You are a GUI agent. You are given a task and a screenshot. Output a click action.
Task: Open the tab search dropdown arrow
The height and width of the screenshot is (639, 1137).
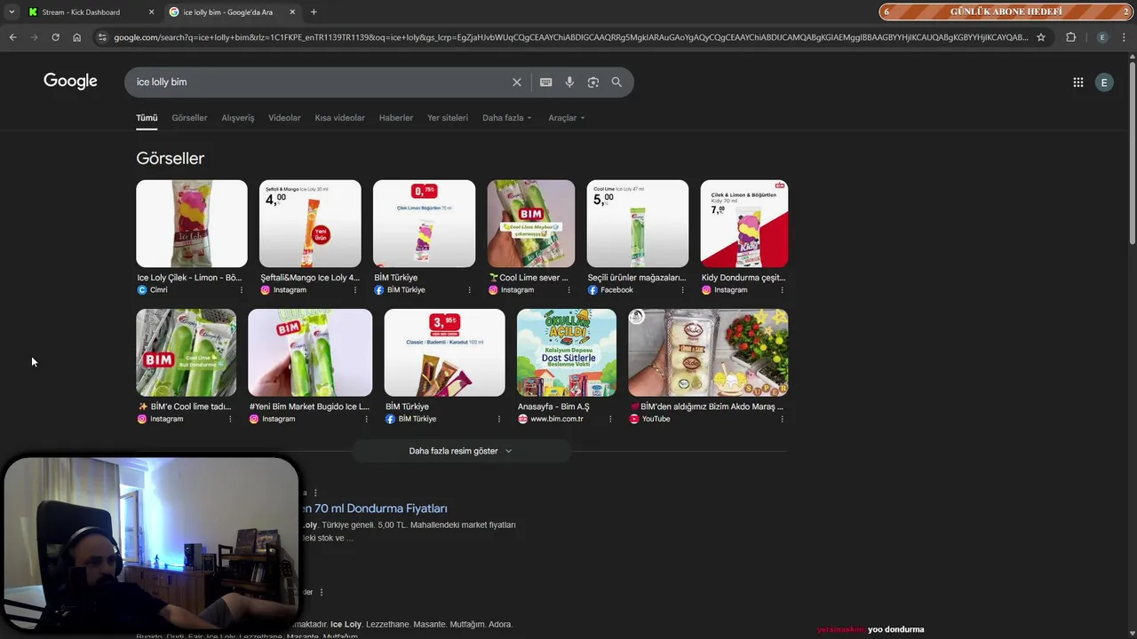(12, 12)
